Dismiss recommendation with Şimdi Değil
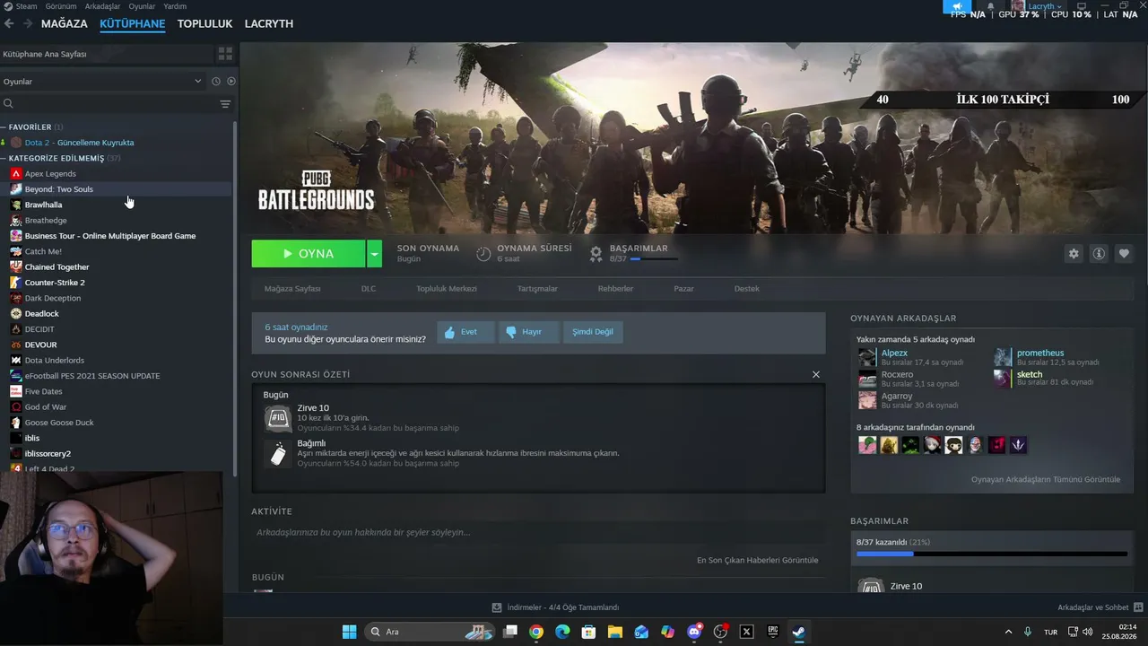Viewport: 1148px width, 646px height. coord(593,332)
